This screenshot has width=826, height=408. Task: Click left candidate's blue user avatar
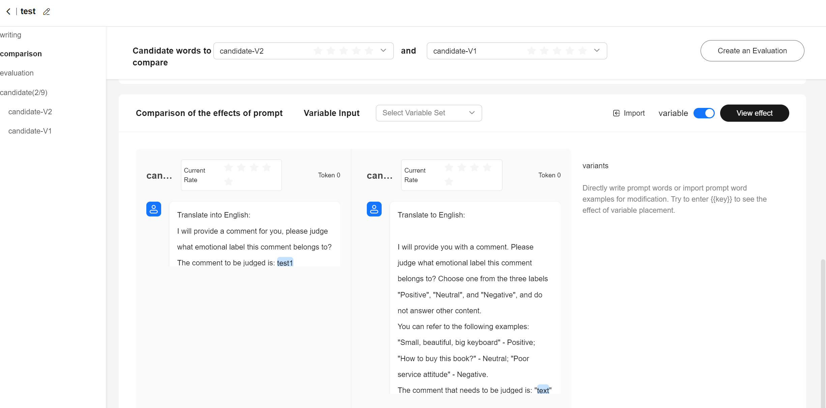point(154,209)
